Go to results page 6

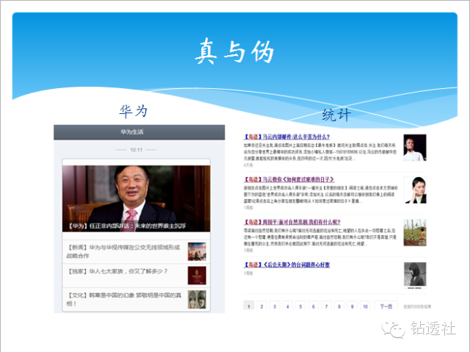tap(314, 306)
